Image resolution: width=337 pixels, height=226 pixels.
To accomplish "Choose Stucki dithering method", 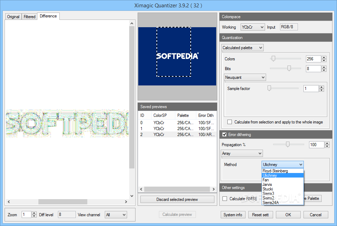I will tap(283, 189).
